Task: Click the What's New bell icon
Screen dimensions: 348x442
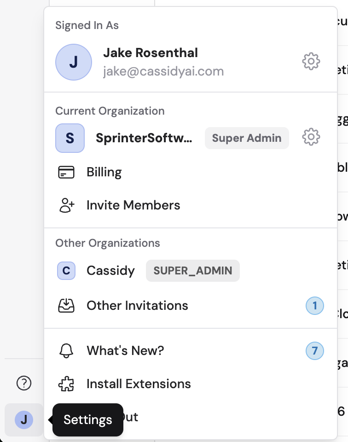Action: pyautogui.click(x=66, y=350)
